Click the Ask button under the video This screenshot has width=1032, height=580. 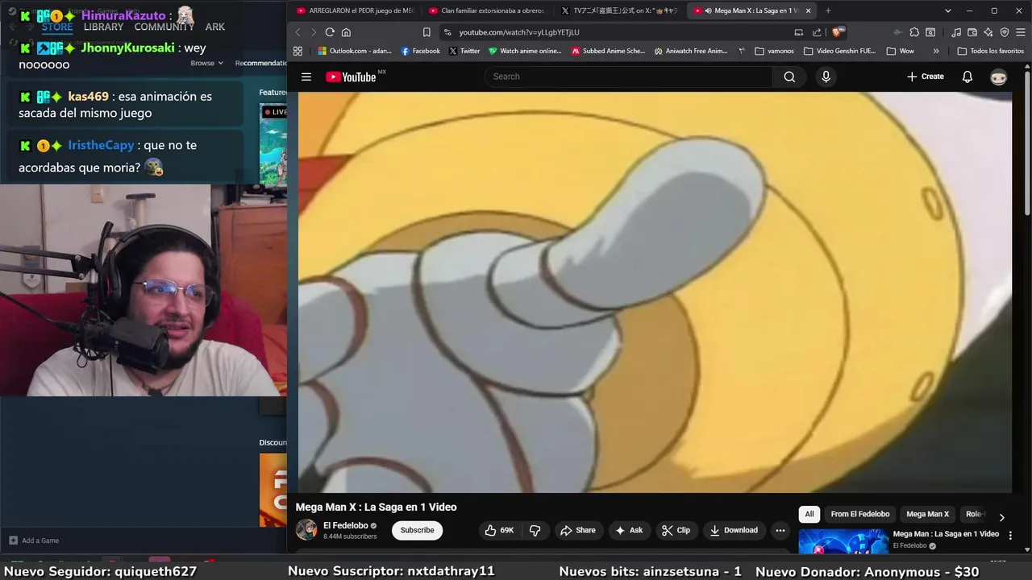[x=628, y=530]
